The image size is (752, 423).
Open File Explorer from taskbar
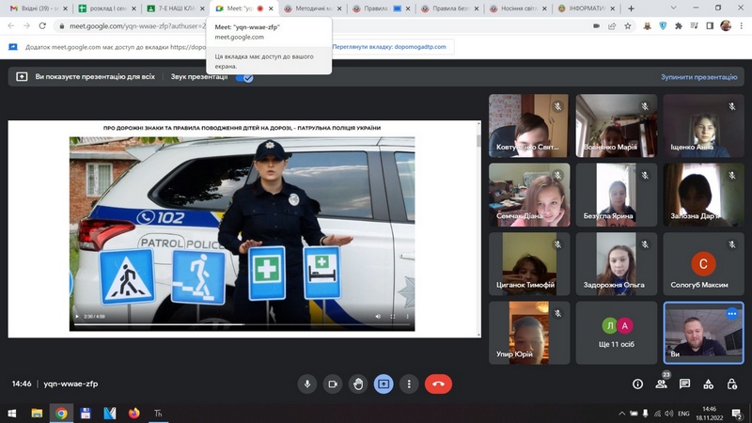click(37, 413)
